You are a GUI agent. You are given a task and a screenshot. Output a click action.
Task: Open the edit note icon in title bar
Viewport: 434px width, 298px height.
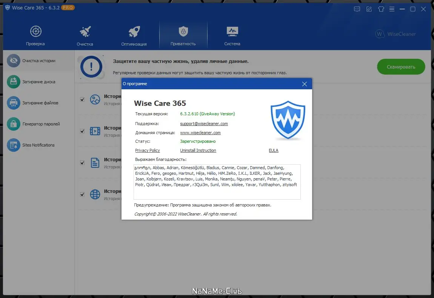[x=369, y=9]
